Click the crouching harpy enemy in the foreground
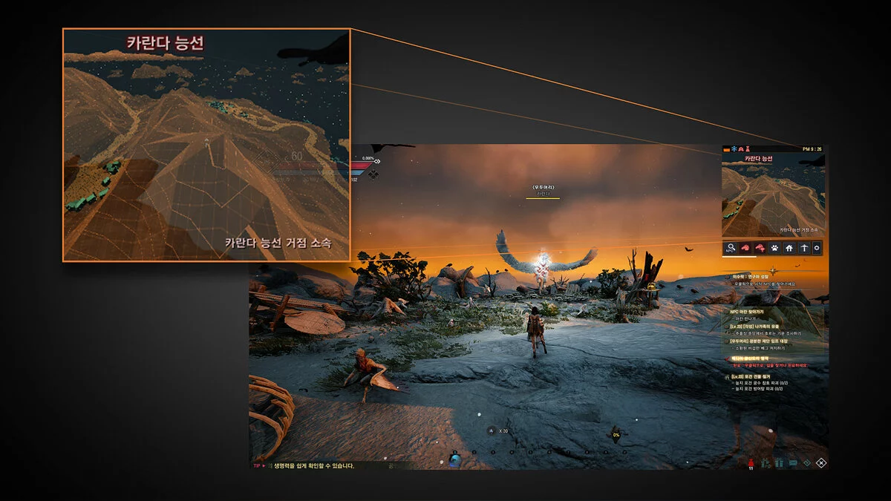This screenshot has width=891, height=501. pyautogui.click(x=370, y=375)
